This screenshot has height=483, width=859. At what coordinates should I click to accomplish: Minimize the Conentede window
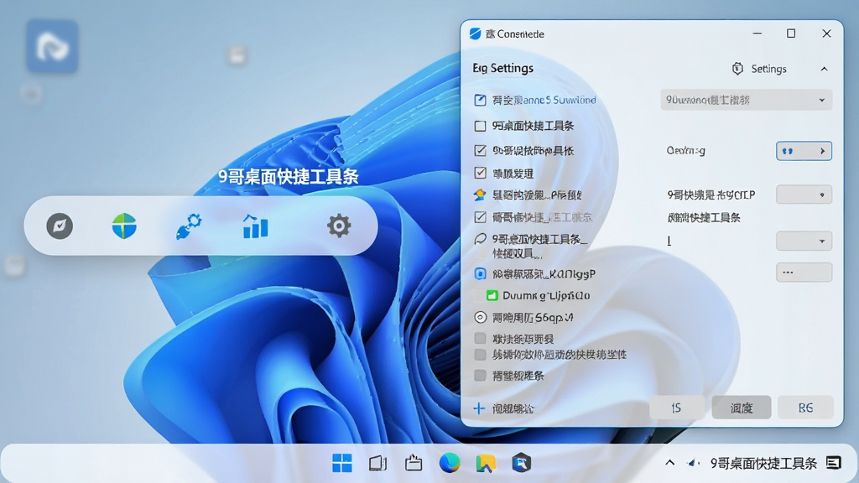(757, 34)
